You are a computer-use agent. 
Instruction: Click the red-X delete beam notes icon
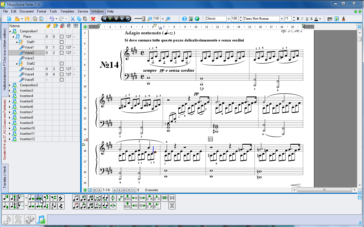pyautogui.click(x=76, y=206)
